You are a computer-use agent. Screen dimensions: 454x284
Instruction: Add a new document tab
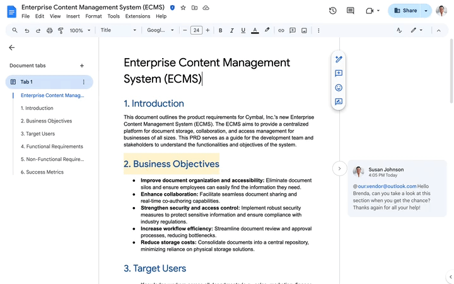click(x=82, y=66)
